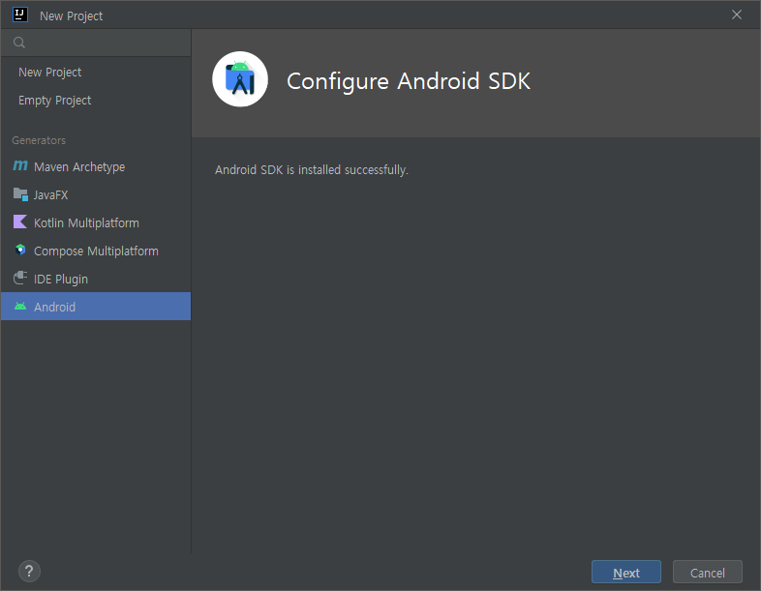Click the IntelliJ IDEA title bar icon
761x591 pixels.
tap(20, 15)
